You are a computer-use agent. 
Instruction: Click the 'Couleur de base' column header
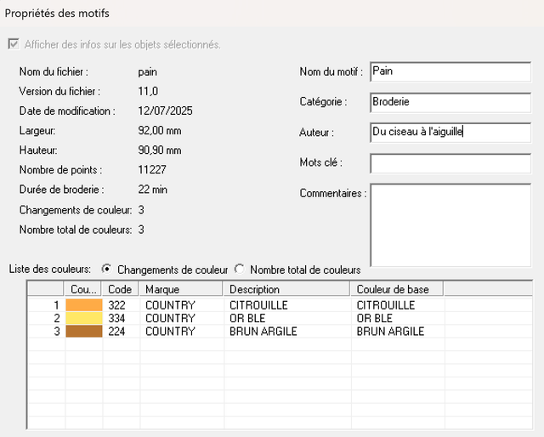[x=395, y=289]
